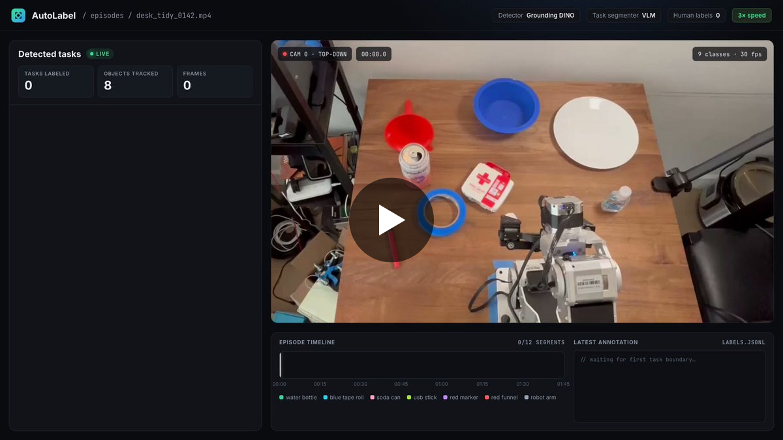Viewport: 783px width, 440px height.
Task: Play the desk_tidy video
Action: click(391, 220)
